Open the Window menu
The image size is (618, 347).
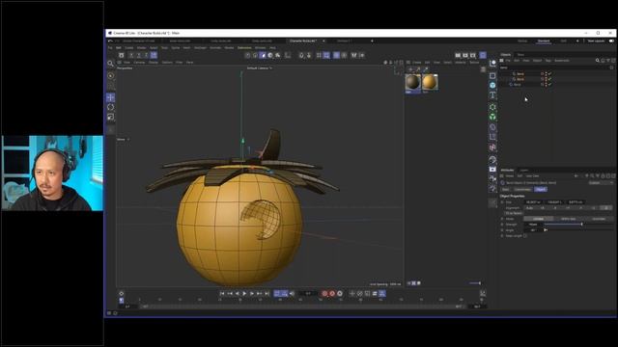tap(260, 47)
